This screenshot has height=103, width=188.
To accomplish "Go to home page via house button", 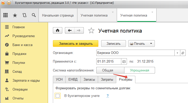I will click(58, 31).
